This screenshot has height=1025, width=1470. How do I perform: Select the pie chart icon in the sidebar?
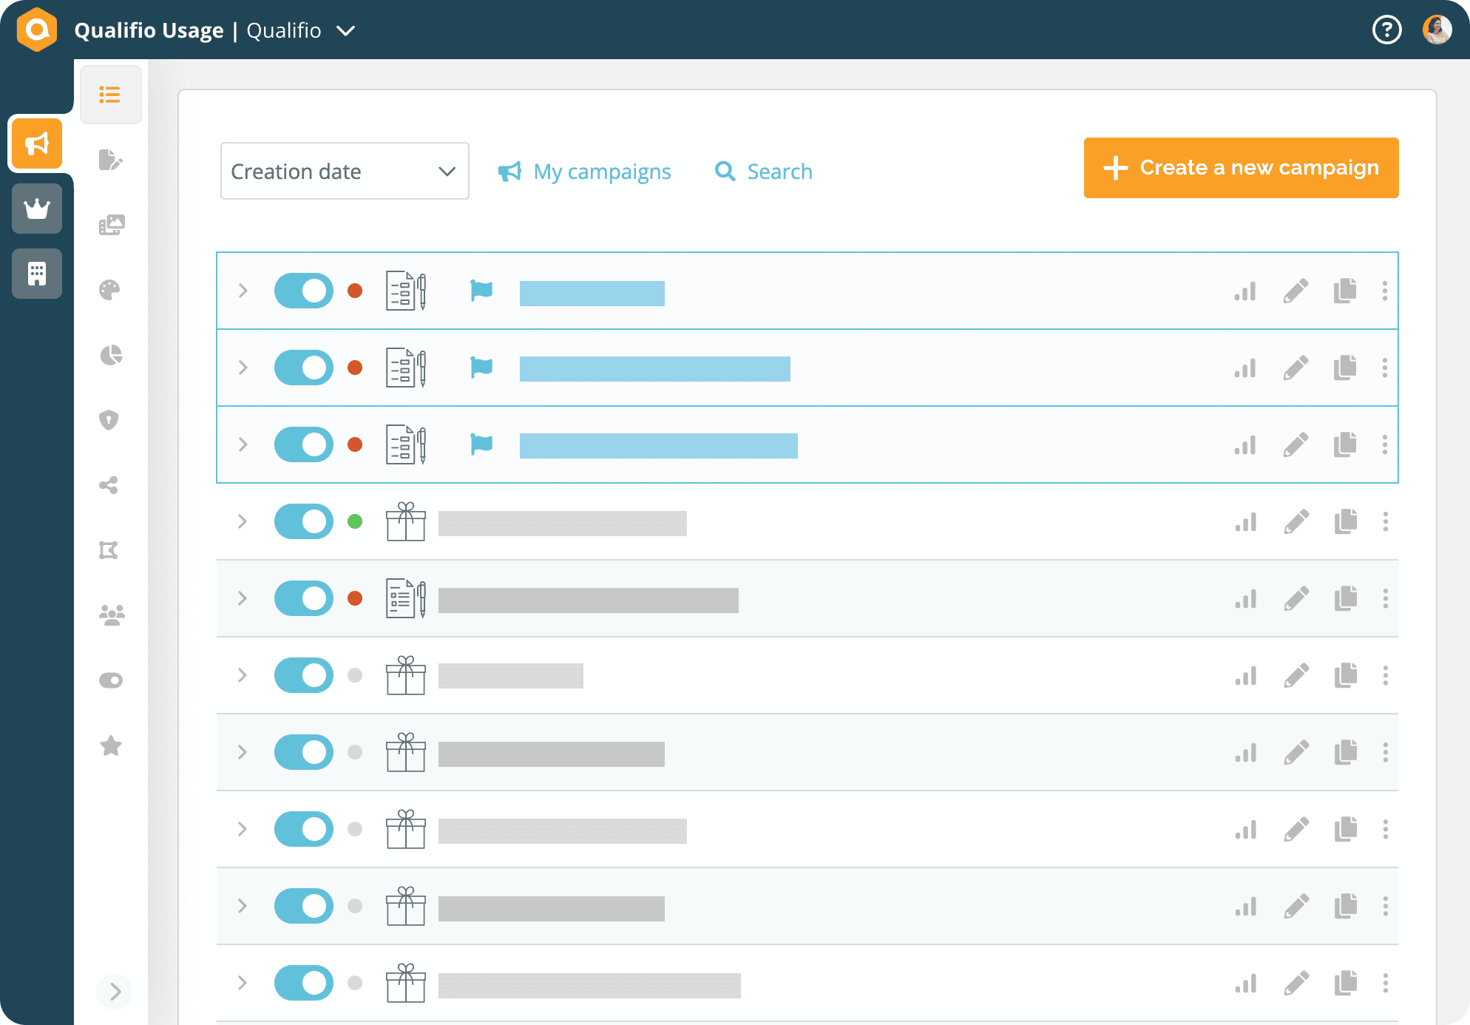109,355
